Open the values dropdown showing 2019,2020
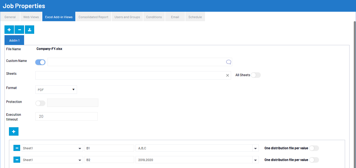 click(255, 160)
